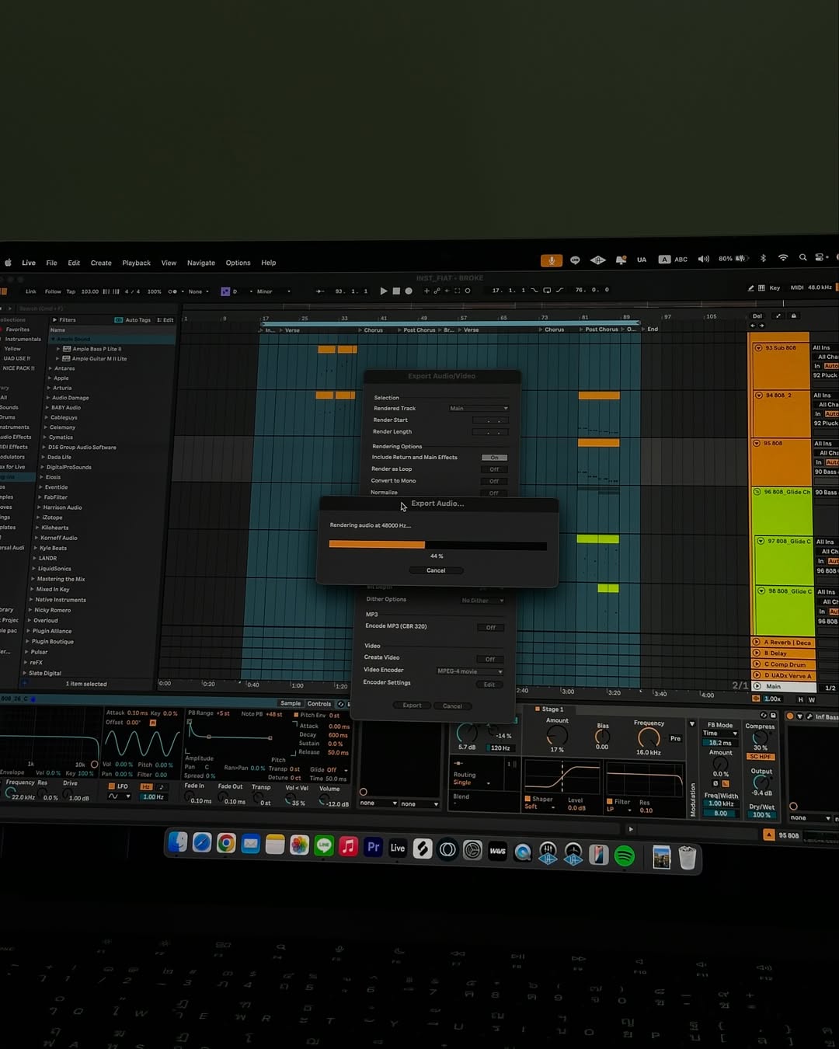
Task: Open Spotify from the dock
Action: [x=625, y=856]
